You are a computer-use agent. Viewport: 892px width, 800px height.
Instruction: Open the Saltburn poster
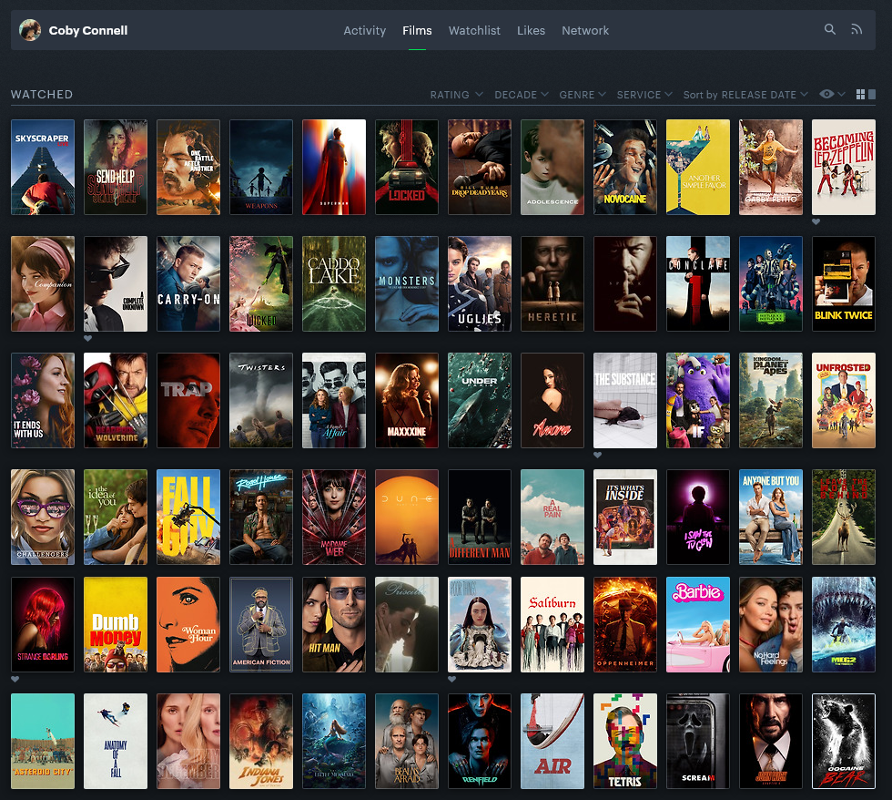point(552,625)
